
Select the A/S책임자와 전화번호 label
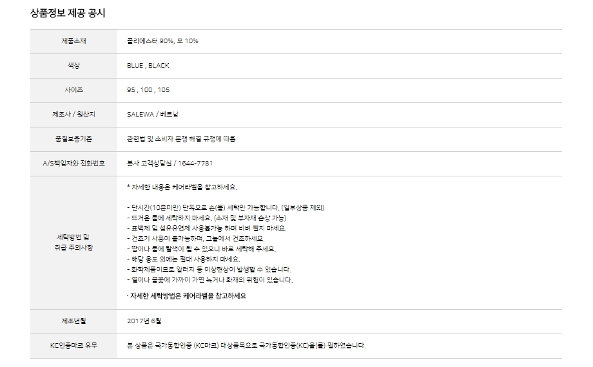click(73, 164)
